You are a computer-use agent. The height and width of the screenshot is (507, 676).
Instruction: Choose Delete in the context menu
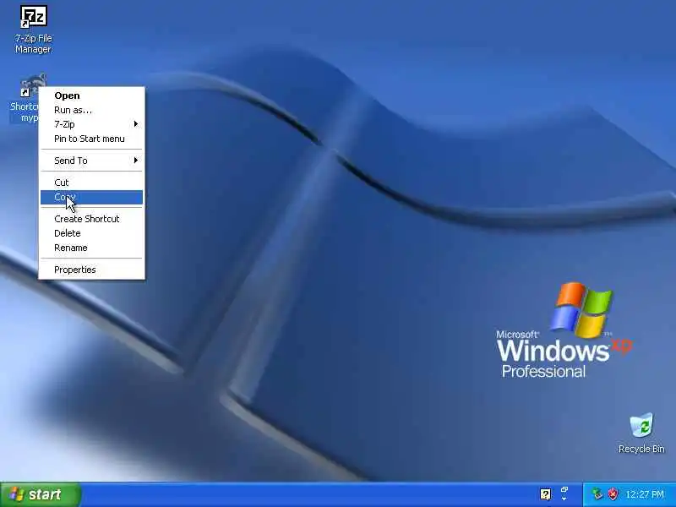91,233
